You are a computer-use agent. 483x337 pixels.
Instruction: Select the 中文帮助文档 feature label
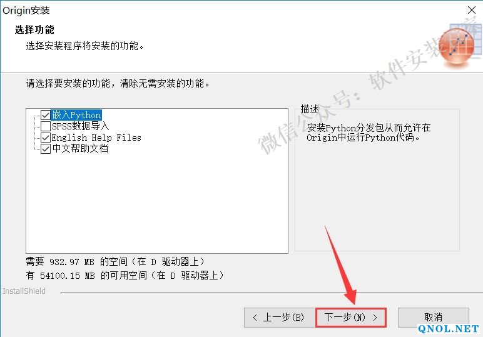click(x=80, y=149)
